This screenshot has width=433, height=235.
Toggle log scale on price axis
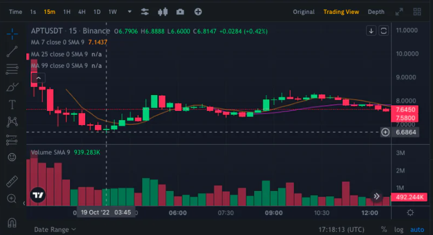(x=399, y=230)
